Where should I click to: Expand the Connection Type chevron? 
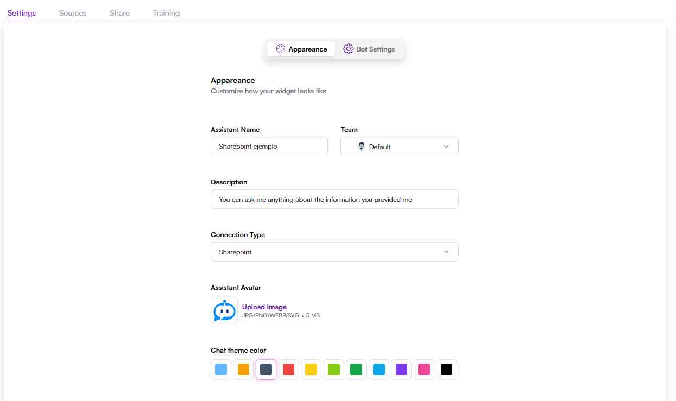click(446, 252)
